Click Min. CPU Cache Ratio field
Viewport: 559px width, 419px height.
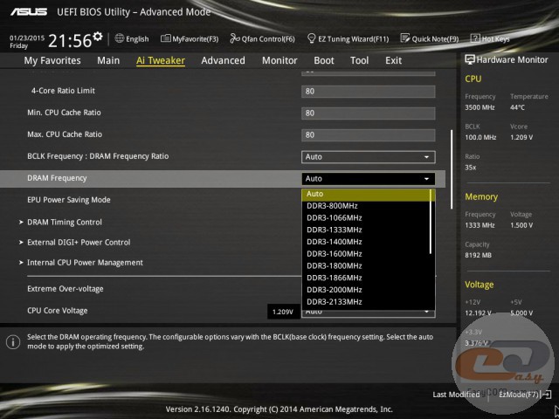coord(369,113)
